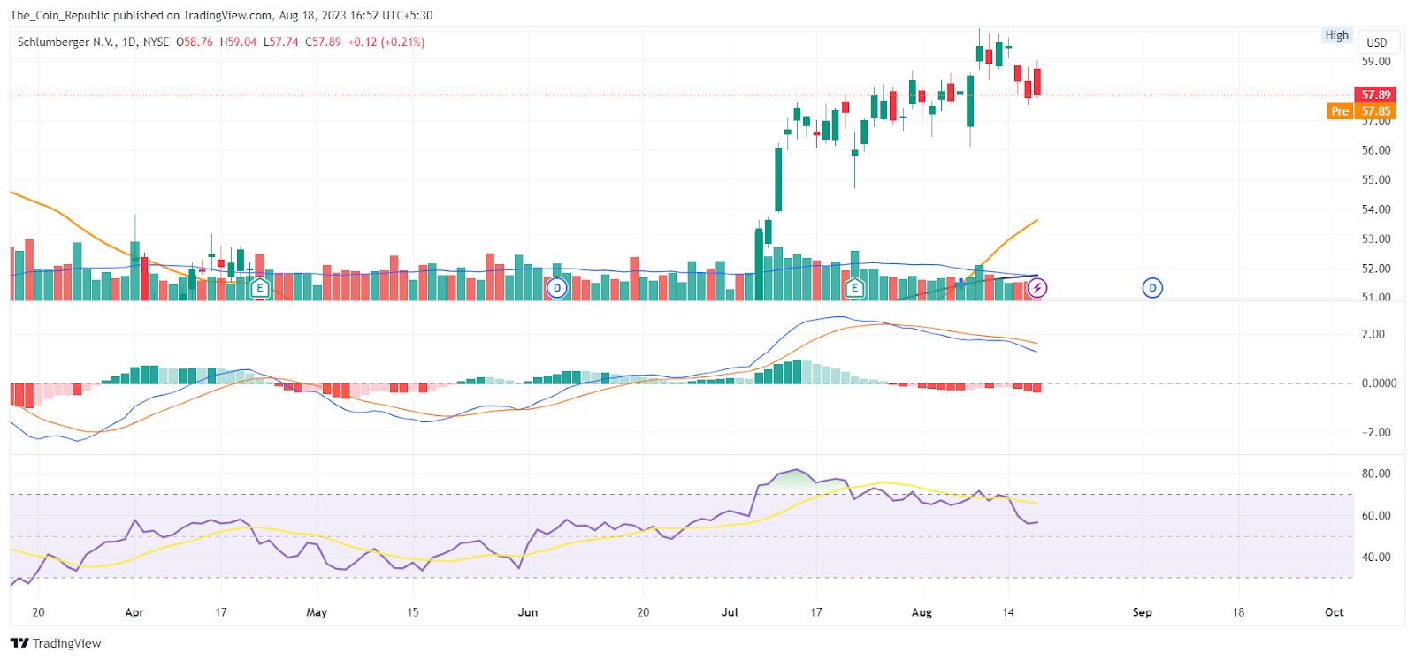Click the 0.0000 MACD zero level label
The width and height of the screenshot is (1415, 660).
click(x=1380, y=383)
